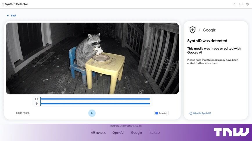Image resolution: width=252 pixels, height=141 pixels.
Task: Click the audio track waveform icon
Action: coord(37,104)
